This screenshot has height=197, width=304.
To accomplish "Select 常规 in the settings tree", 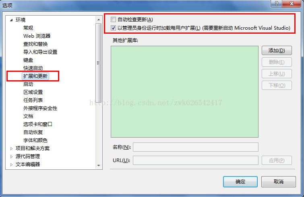I will [28, 28].
